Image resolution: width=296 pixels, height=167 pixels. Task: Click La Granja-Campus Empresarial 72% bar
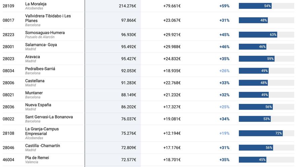coord(261,133)
